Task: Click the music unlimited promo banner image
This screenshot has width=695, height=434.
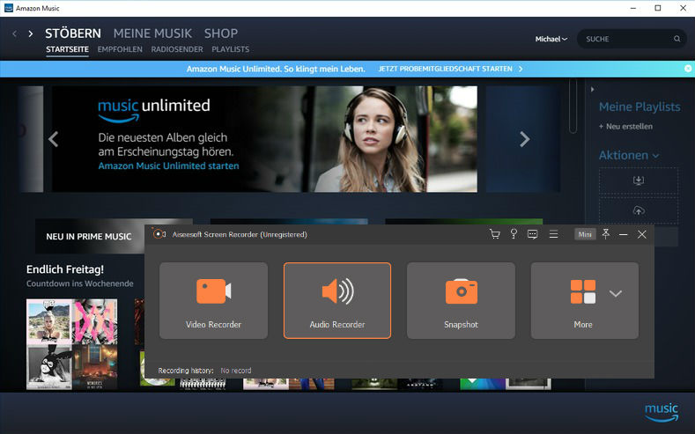Action: point(264,139)
